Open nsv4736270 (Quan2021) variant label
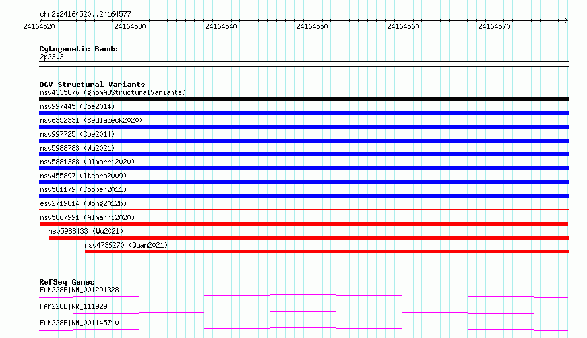 126,245
